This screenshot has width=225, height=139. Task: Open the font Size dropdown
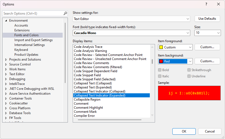(x=207, y=33)
